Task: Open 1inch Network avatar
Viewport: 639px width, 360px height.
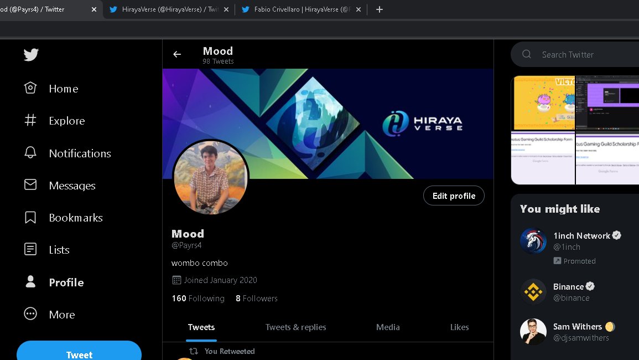Action: (x=533, y=241)
